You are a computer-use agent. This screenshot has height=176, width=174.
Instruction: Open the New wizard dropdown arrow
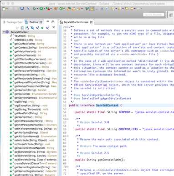(7, 9)
